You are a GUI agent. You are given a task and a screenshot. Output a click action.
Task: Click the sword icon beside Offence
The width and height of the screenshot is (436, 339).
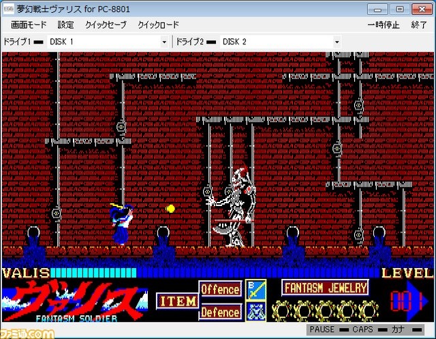[x=254, y=289]
